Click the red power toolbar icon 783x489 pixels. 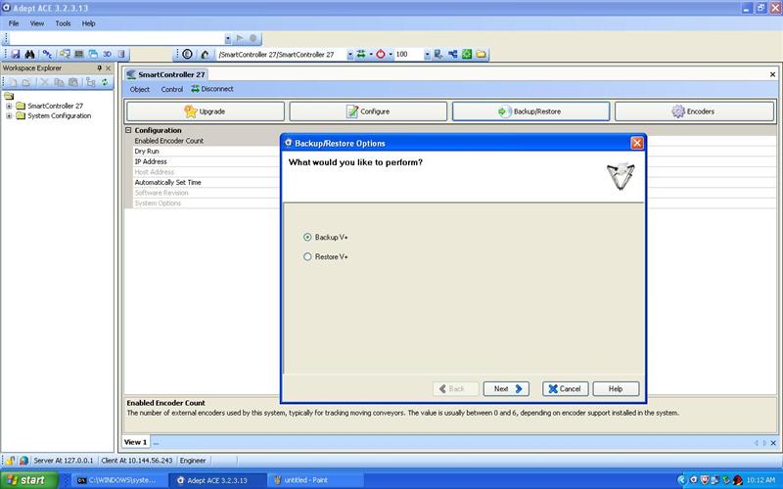tap(381, 54)
